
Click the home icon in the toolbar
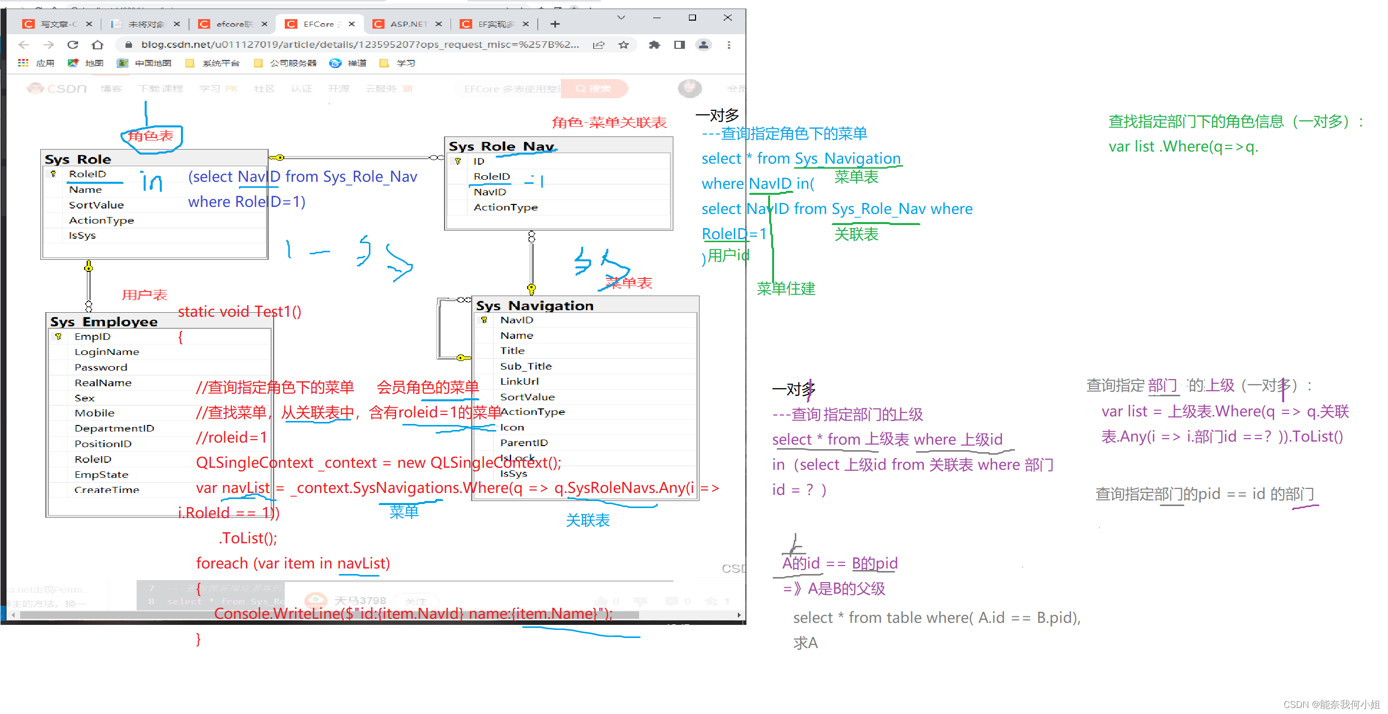pos(98,45)
